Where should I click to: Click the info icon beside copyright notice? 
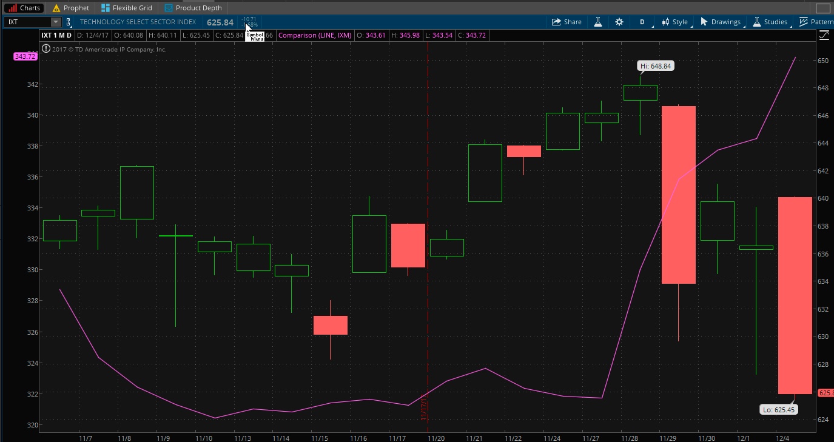[x=46, y=49]
